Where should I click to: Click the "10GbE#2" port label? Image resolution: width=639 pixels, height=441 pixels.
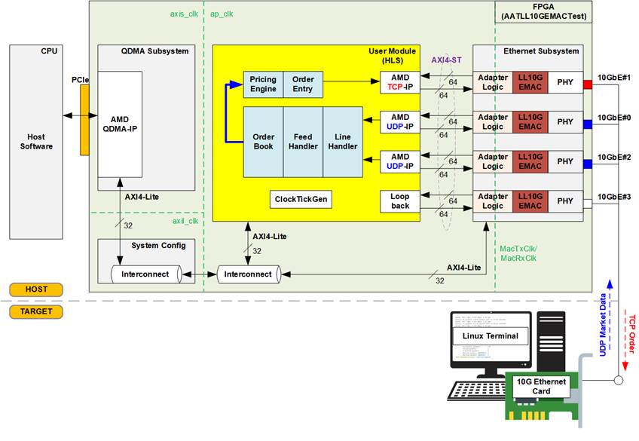[614, 157]
